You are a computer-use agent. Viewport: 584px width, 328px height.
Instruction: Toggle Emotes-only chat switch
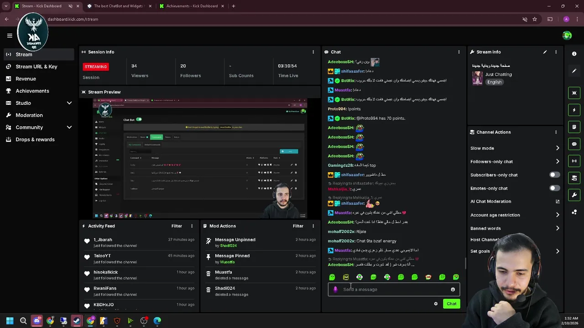[554, 188]
